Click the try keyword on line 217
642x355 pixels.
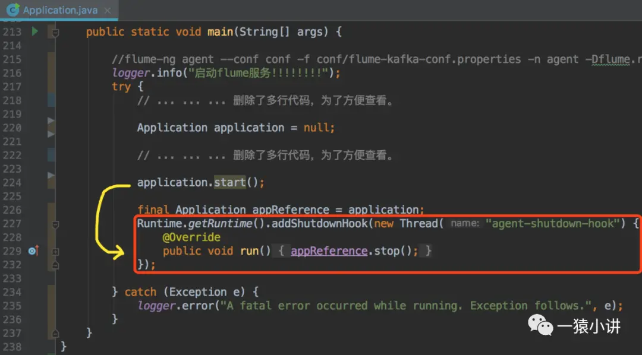121,87
